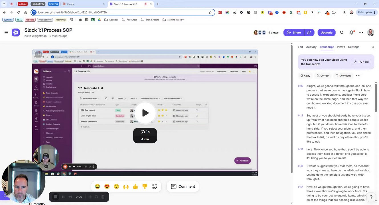Reload the page

pos(19,13)
